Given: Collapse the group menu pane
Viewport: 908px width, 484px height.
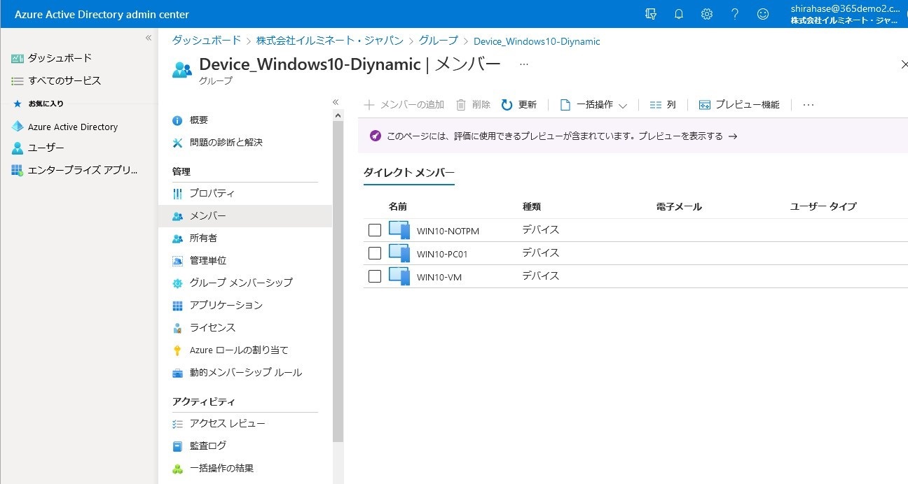Looking at the screenshot, I should [336, 102].
